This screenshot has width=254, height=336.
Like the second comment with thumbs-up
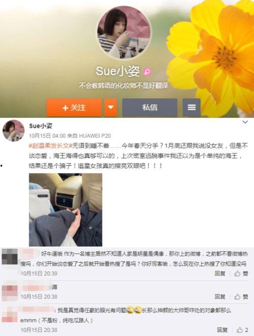point(241,296)
